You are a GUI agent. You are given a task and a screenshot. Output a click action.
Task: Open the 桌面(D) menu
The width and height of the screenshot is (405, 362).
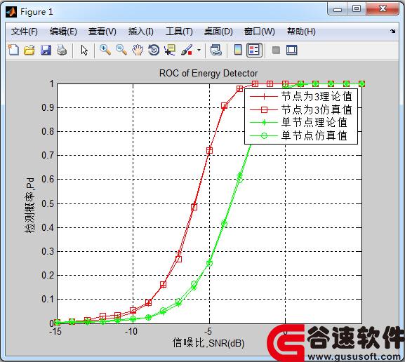(218, 32)
